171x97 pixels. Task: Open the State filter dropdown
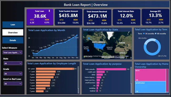[x=13, y=63]
